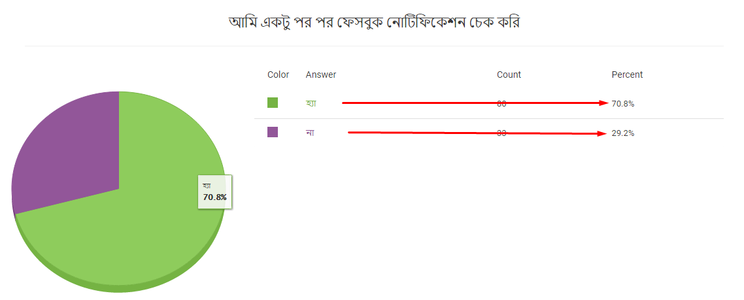This screenshot has height=300, width=744.
Task: Click the Bengali chart title at the top
Action: (x=374, y=22)
